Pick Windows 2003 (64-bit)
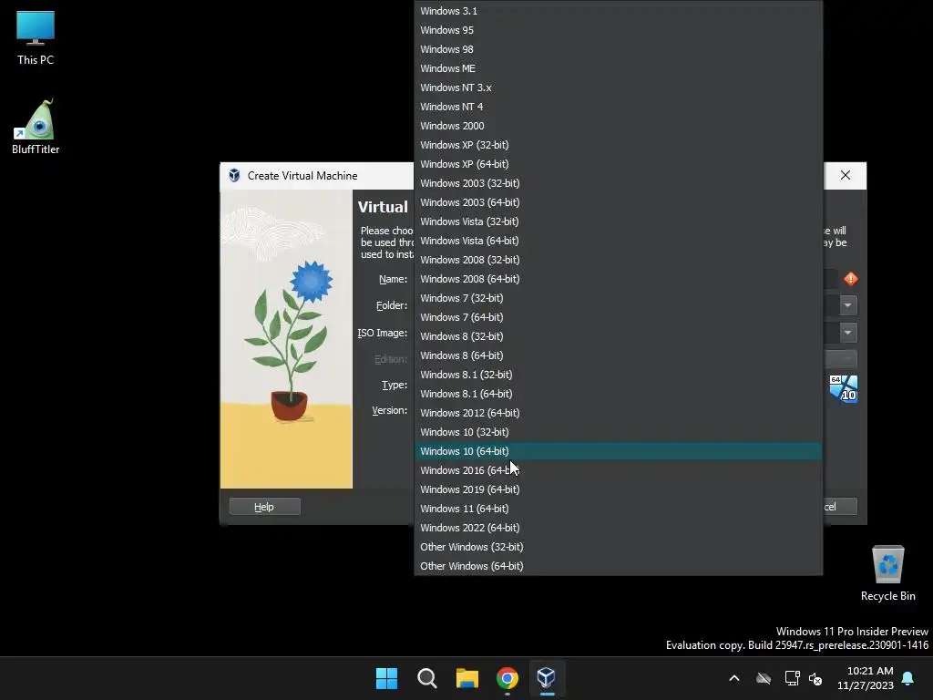This screenshot has height=700, width=933. pyautogui.click(x=619, y=202)
